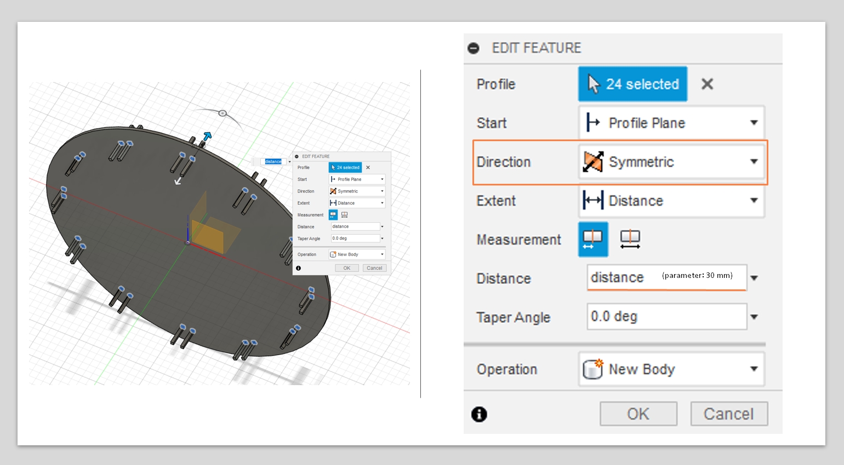Expand the Taper Angle arrow in enlarged panel

[x=754, y=317]
